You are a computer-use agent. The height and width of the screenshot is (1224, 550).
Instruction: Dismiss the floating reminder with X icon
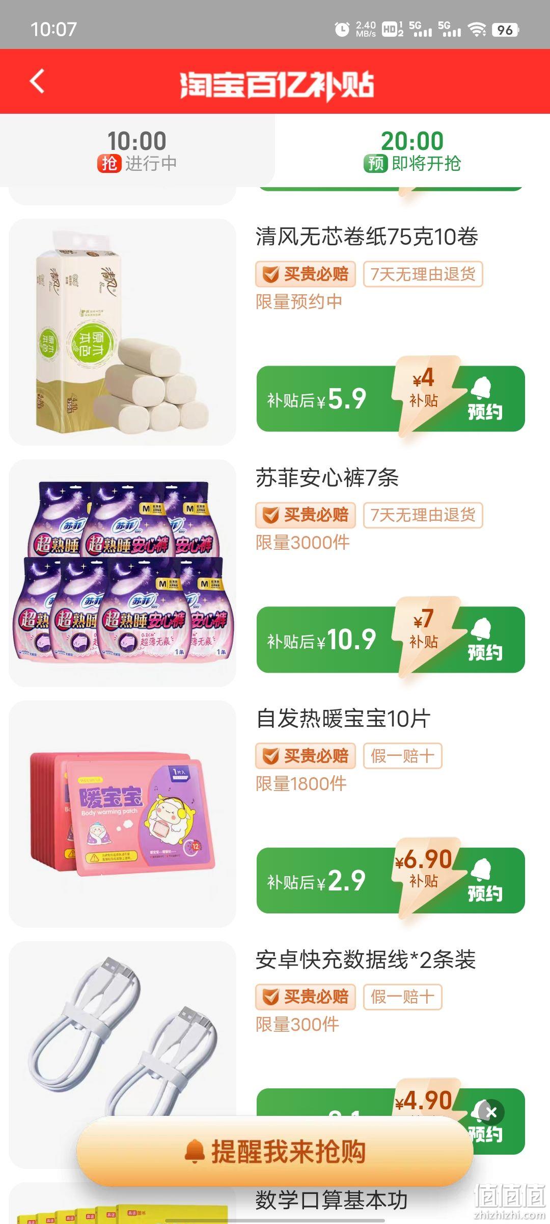491,1113
